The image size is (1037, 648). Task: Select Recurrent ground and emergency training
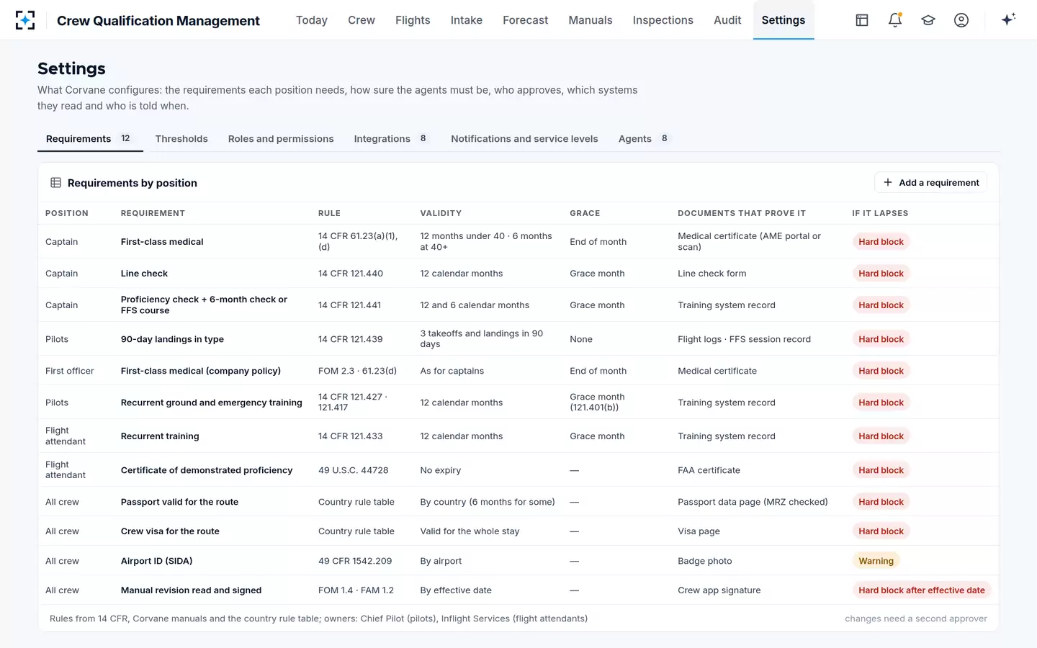coord(212,402)
